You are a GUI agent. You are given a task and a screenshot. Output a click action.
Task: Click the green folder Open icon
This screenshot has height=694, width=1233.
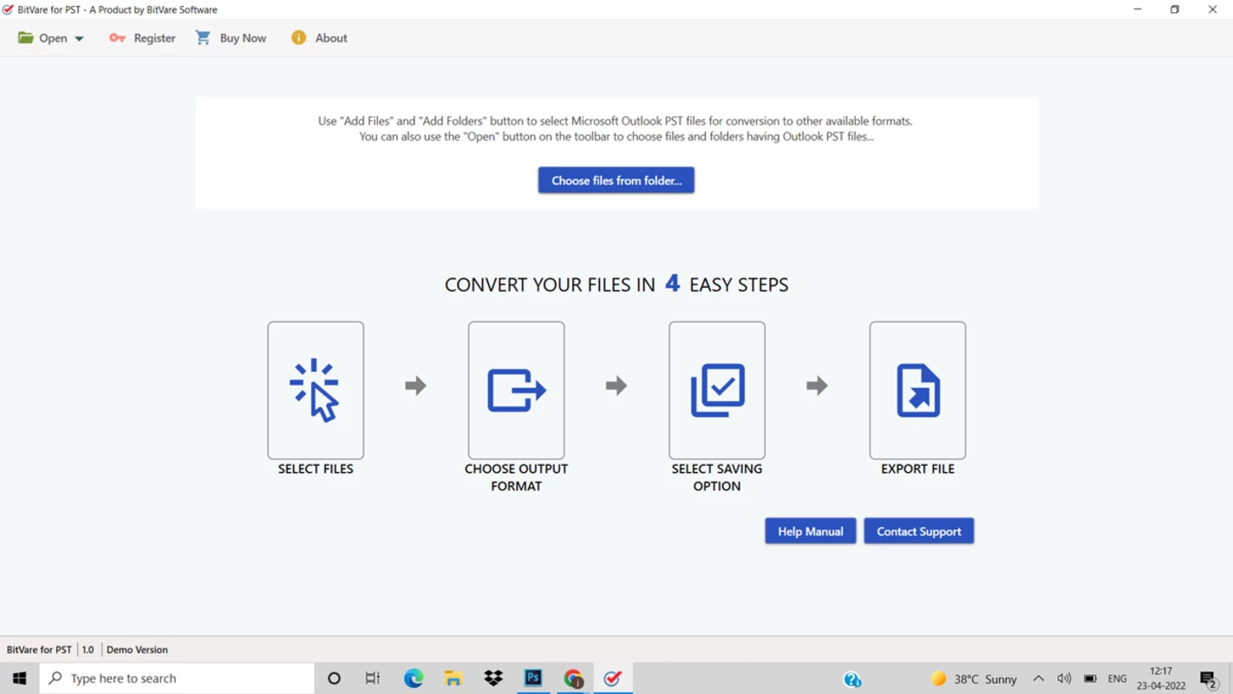(26, 38)
